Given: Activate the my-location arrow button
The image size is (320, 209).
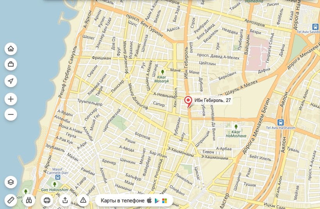Looking at the screenshot, I should pos(11,81).
